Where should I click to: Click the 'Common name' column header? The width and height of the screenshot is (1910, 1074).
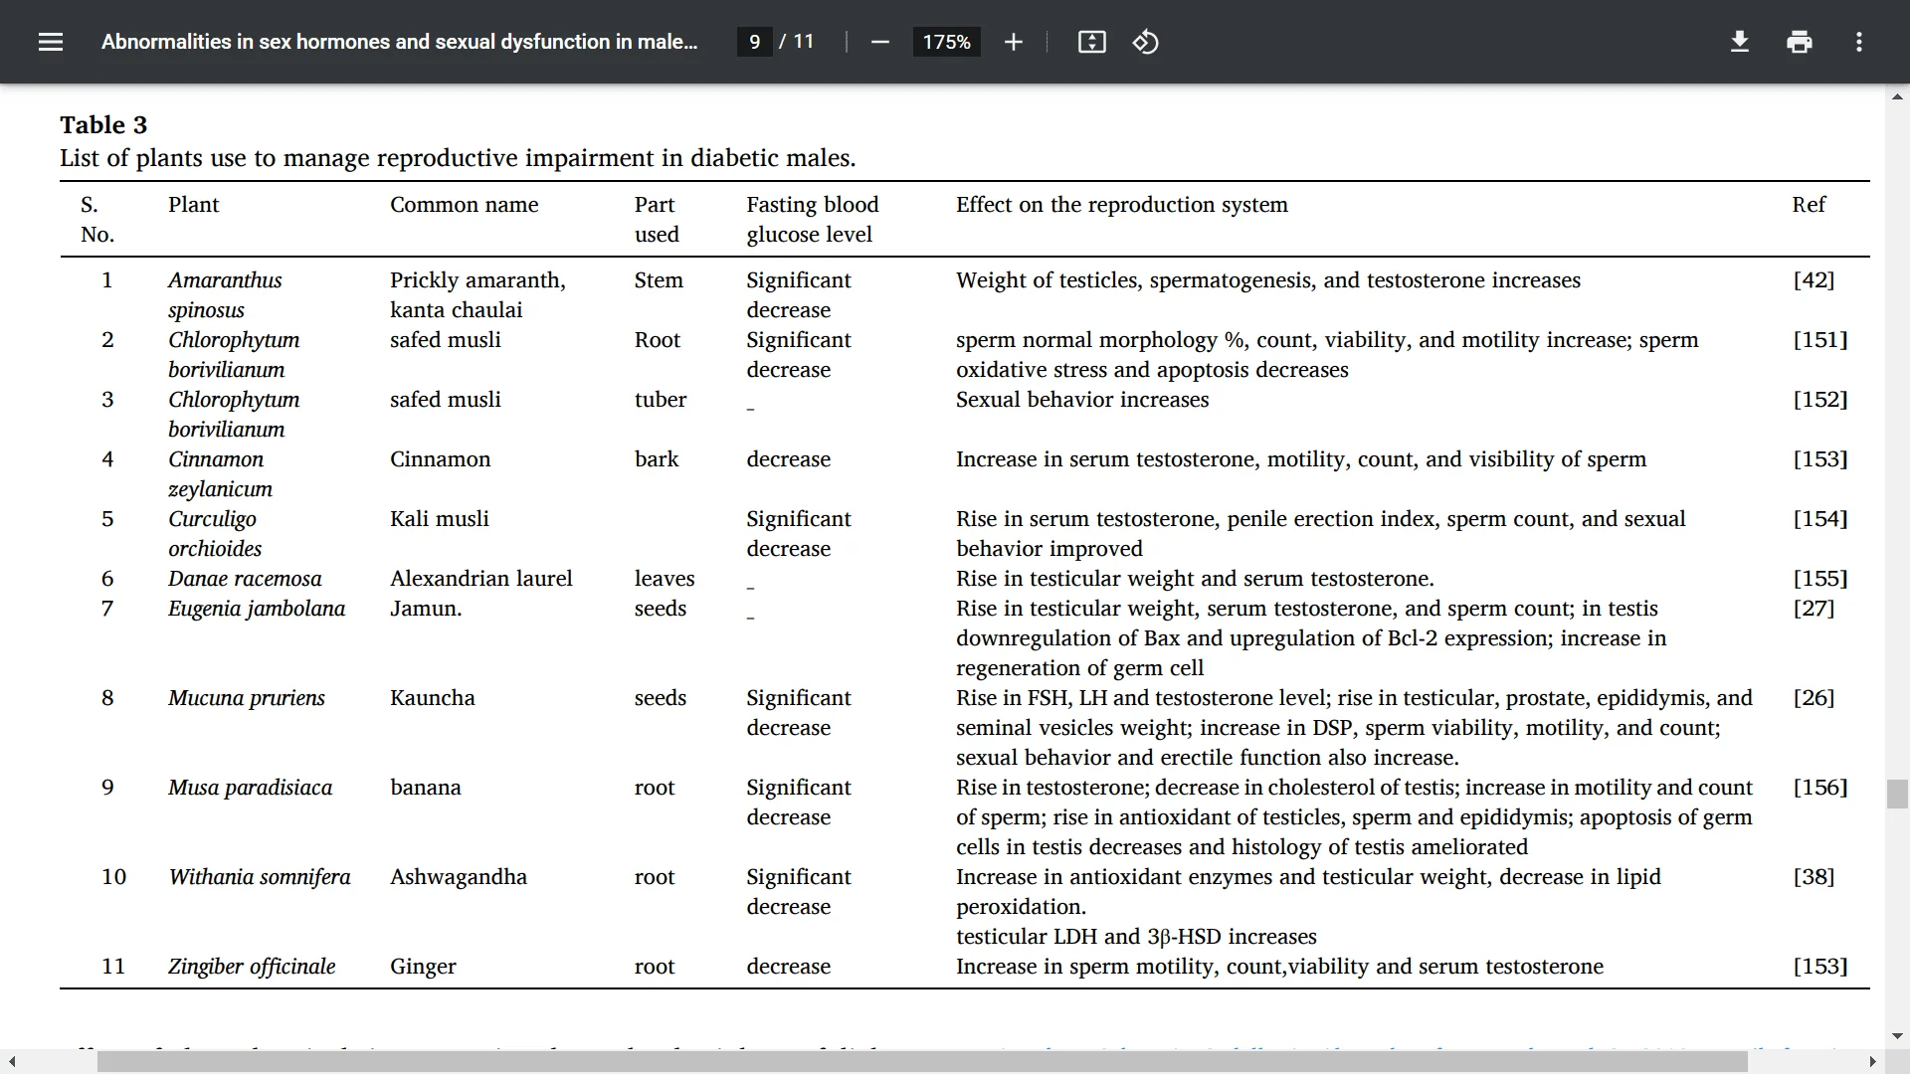pos(464,204)
